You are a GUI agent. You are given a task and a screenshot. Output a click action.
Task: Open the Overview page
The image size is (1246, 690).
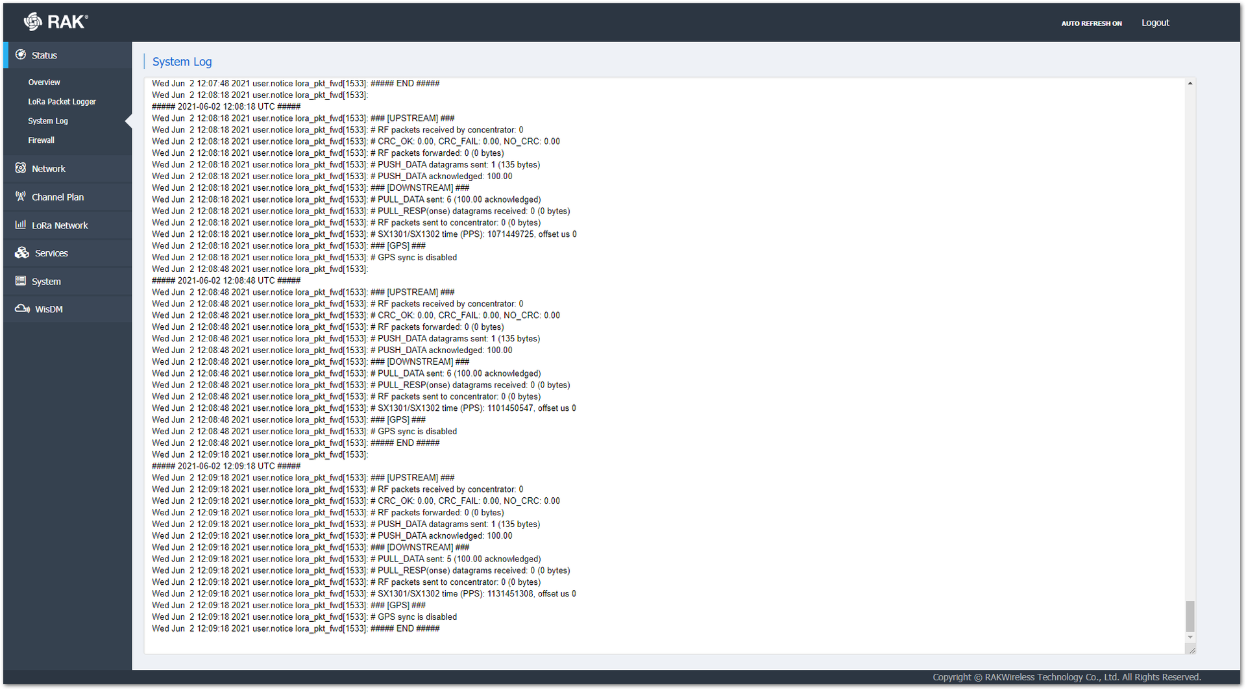44,82
